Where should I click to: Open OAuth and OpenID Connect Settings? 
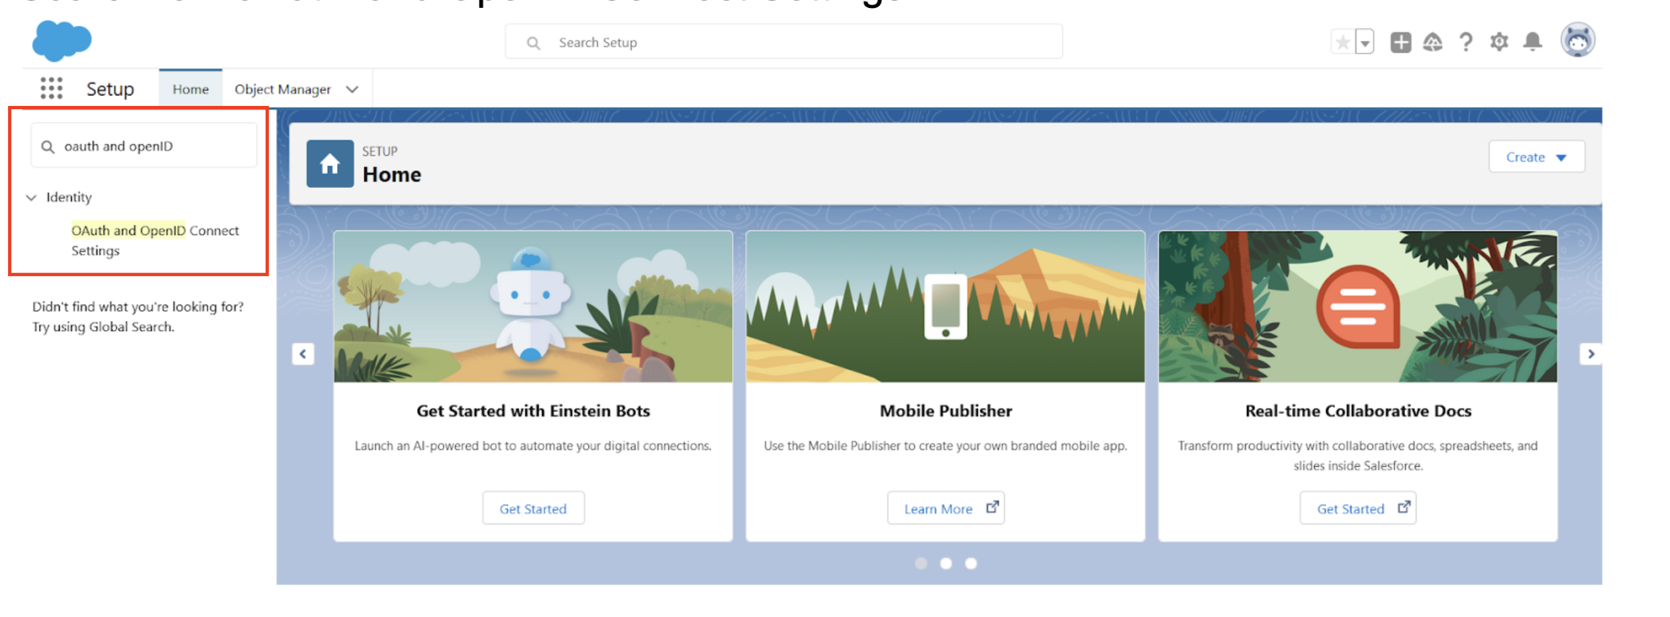coord(155,240)
